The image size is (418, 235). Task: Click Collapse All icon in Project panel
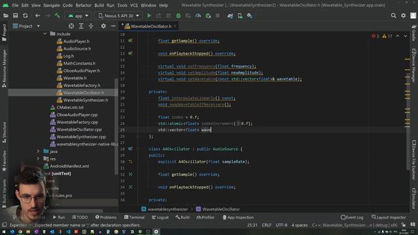(91, 26)
